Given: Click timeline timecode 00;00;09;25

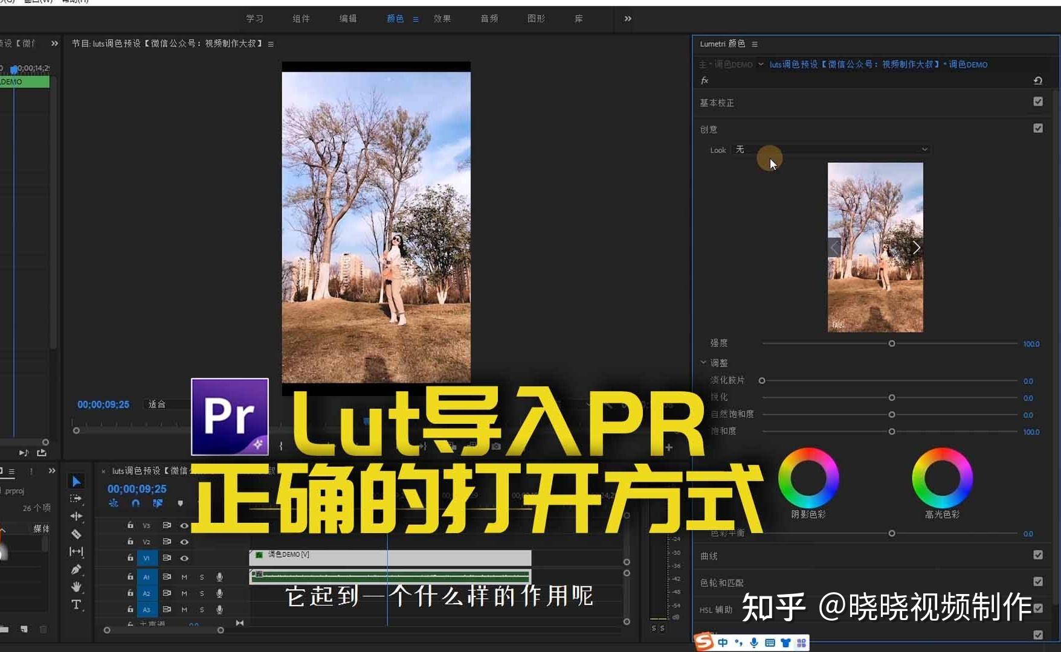Looking at the screenshot, I should tap(137, 489).
